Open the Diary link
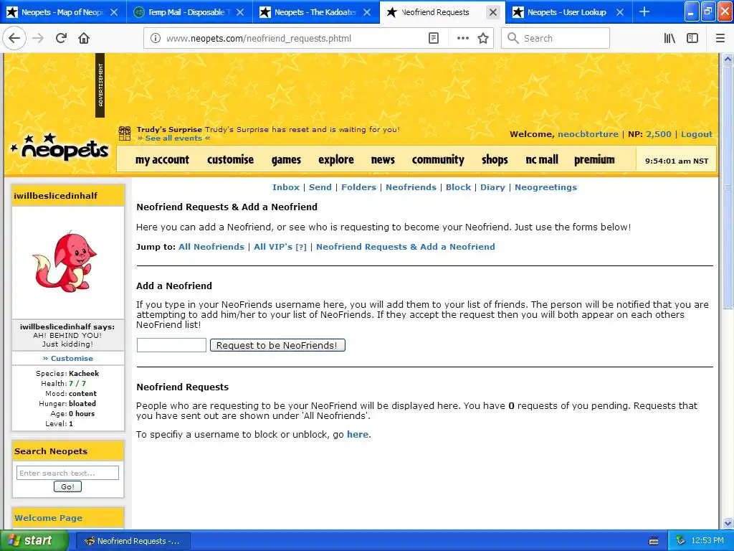The height and width of the screenshot is (551, 734). tap(492, 187)
